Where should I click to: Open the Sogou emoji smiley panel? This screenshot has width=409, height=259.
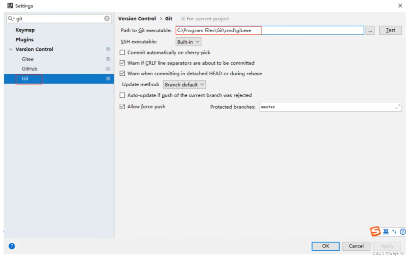[403, 232]
